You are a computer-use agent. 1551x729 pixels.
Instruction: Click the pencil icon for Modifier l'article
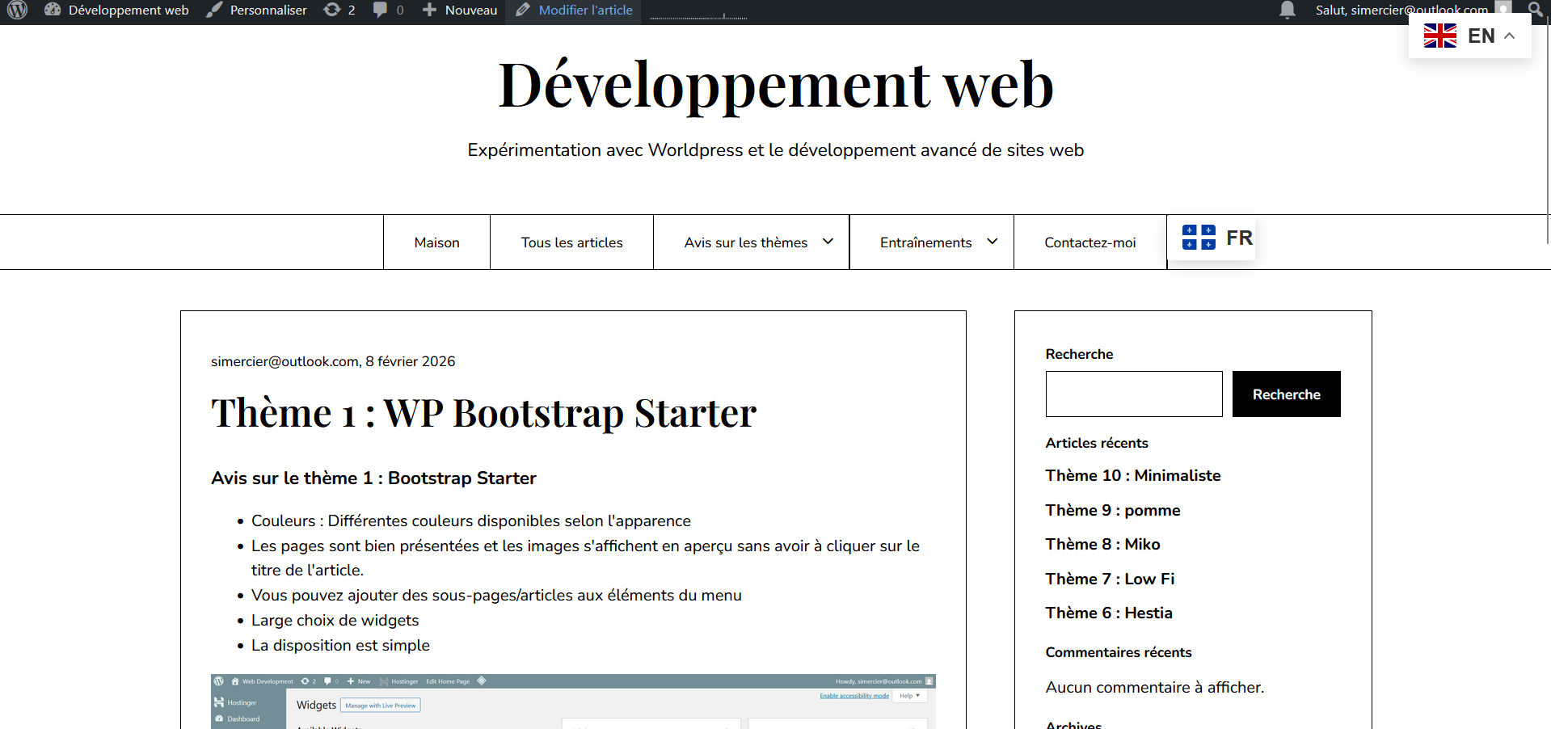523,11
